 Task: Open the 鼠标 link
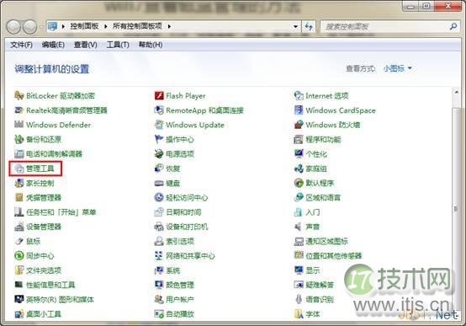[33, 241]
